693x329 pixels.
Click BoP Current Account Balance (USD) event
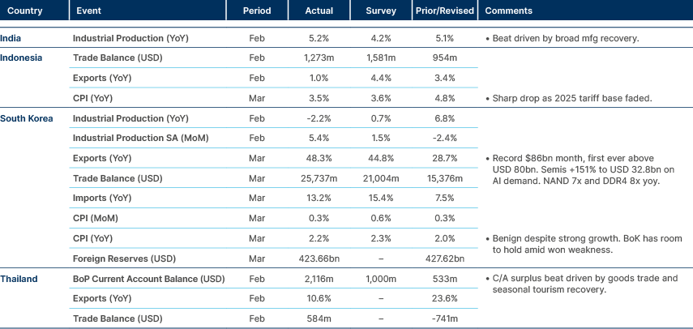coord(149,279)
